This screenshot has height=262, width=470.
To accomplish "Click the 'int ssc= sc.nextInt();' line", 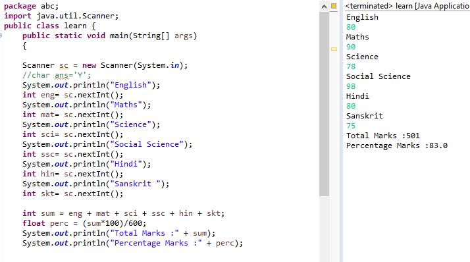I will [x=72, y=155].
